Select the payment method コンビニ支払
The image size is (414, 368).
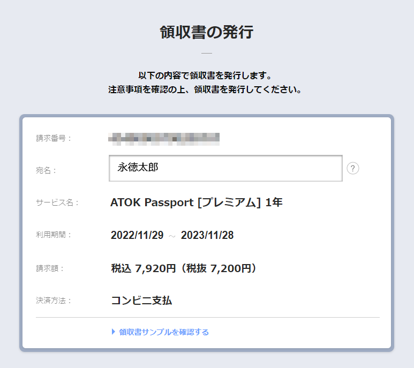[141, 301]
